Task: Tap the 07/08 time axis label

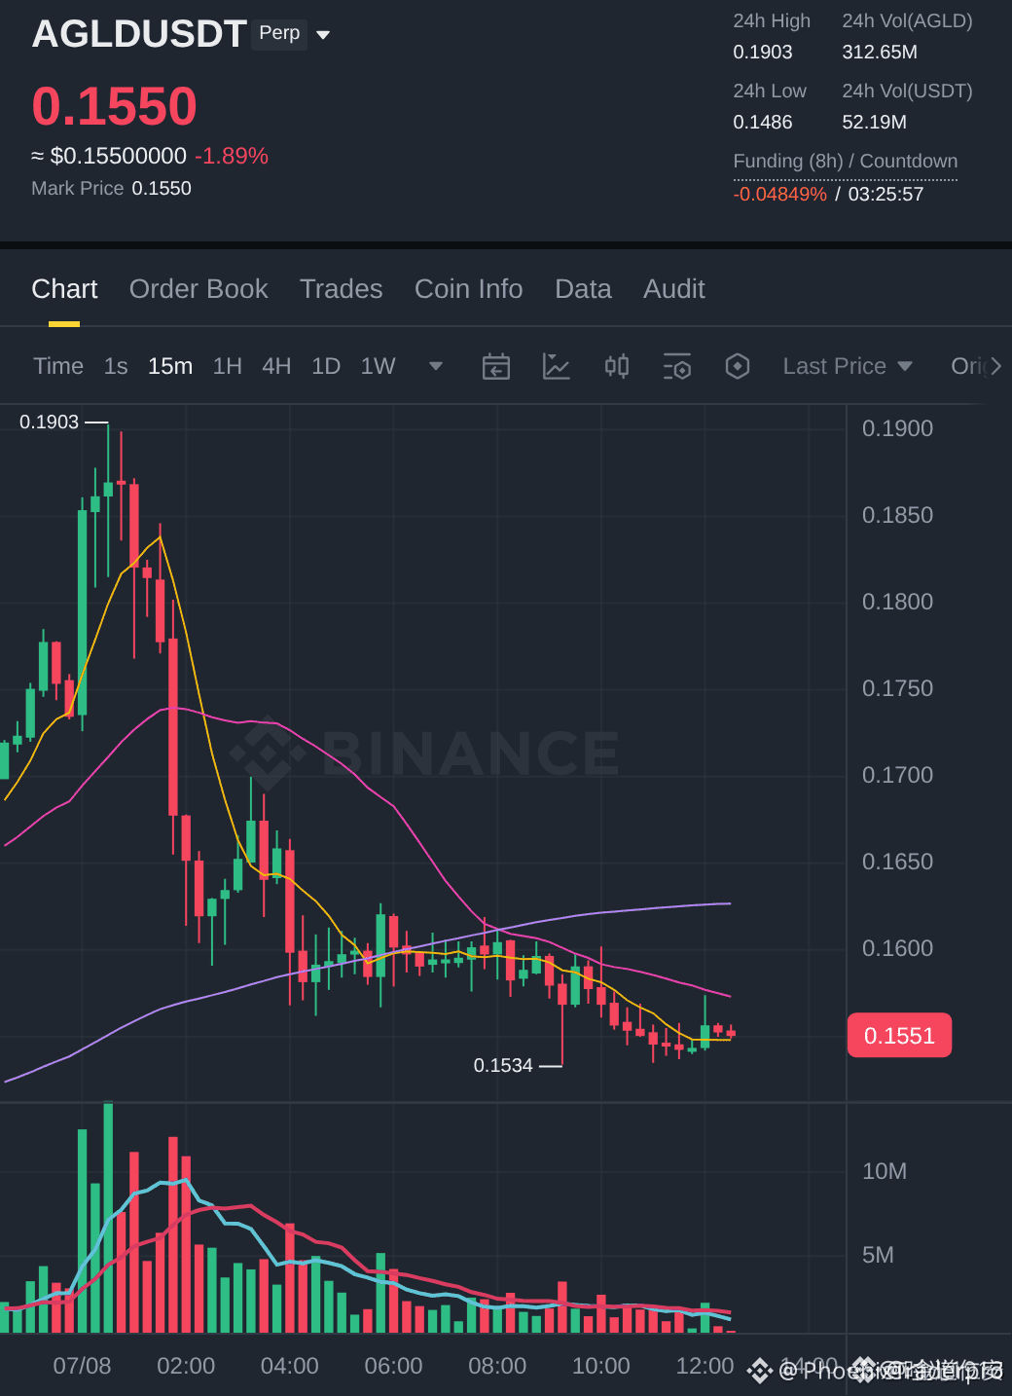Action: click(x=82, y=1366)
